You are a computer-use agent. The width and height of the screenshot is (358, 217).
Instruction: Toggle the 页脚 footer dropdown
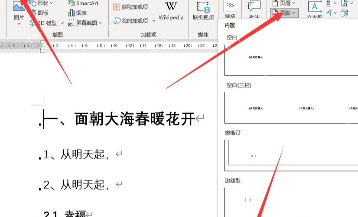click(x=284, y=13)
